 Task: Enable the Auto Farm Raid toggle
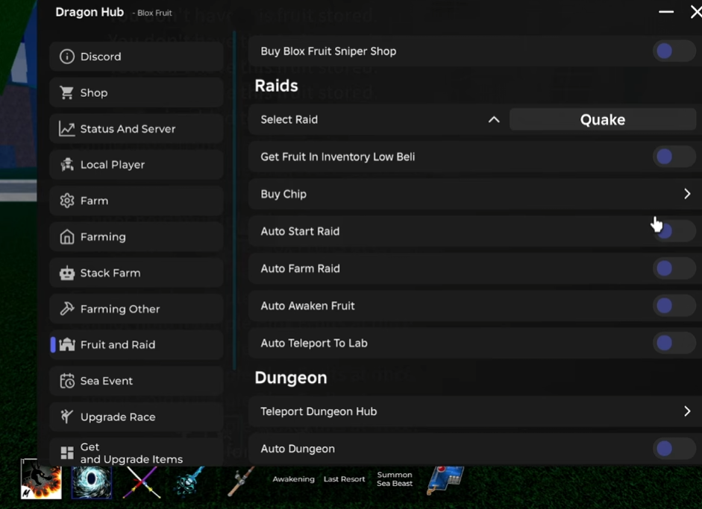[673, 268]
